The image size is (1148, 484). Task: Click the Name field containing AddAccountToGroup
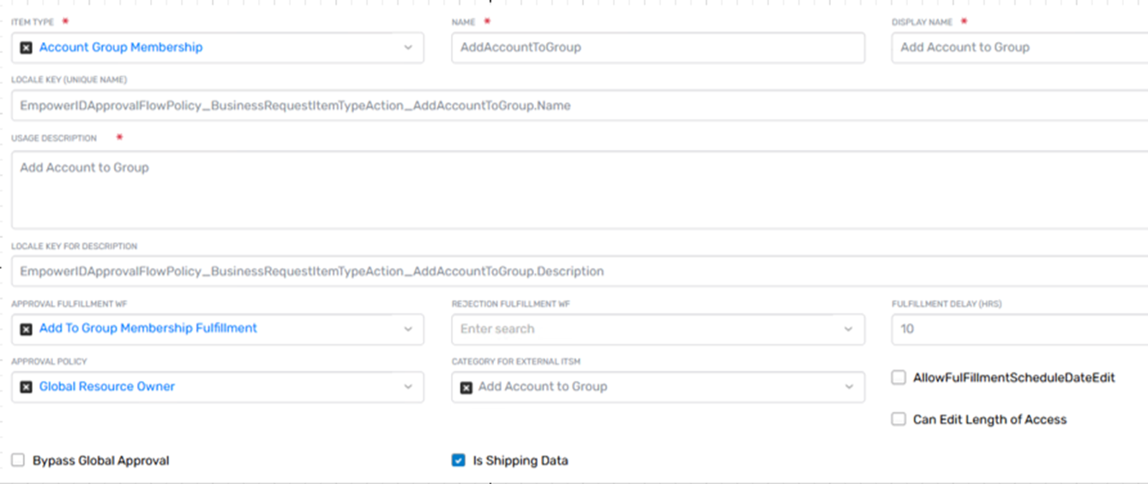click(658, 48)
